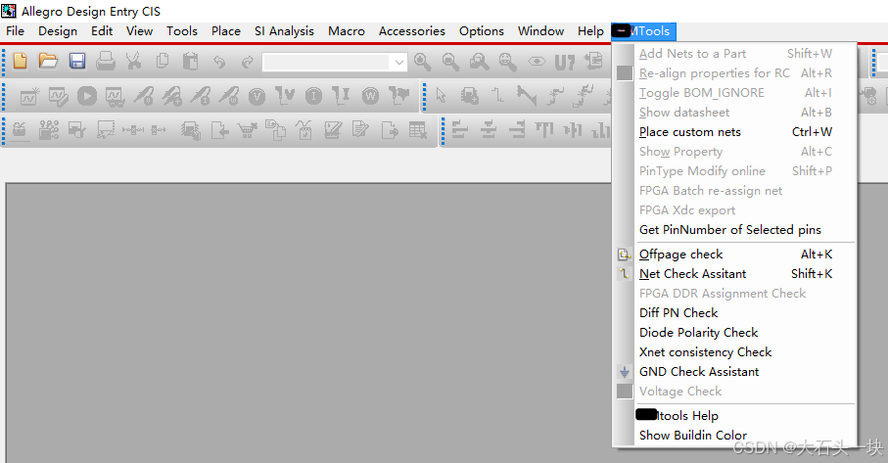Click the differential probe icon with plus
Image resolution: width=888 pixels, height=463 pixels.
coord(171,96)
